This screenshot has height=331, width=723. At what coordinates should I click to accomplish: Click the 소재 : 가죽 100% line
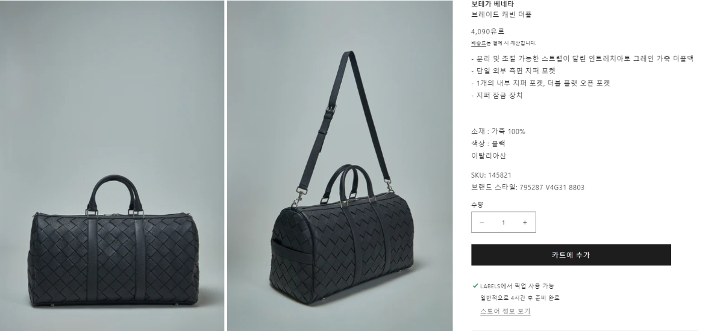point(498,131)
